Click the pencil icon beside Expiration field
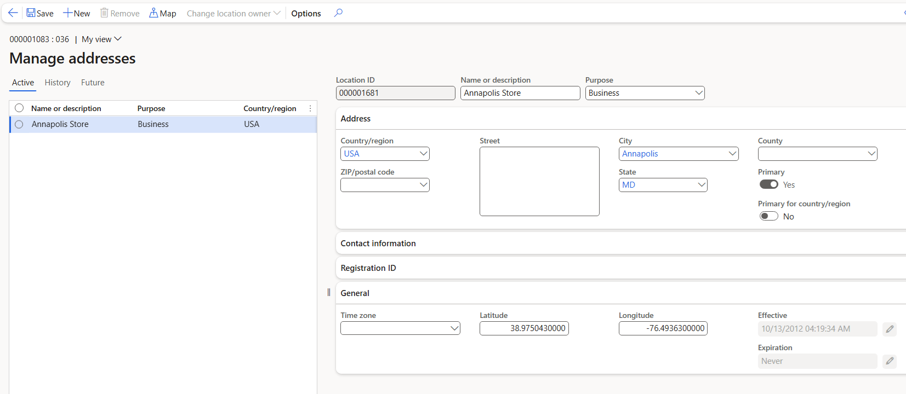Screen dimensions: 906x394 pyautogui.click(x=890, y=361)
